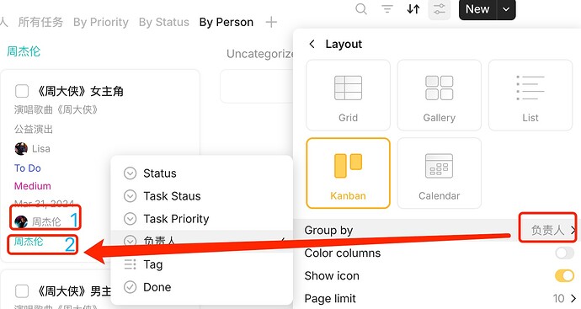Click the Tag list-type icon
Viewport: 581px width, 309px height.
point(130,264)
